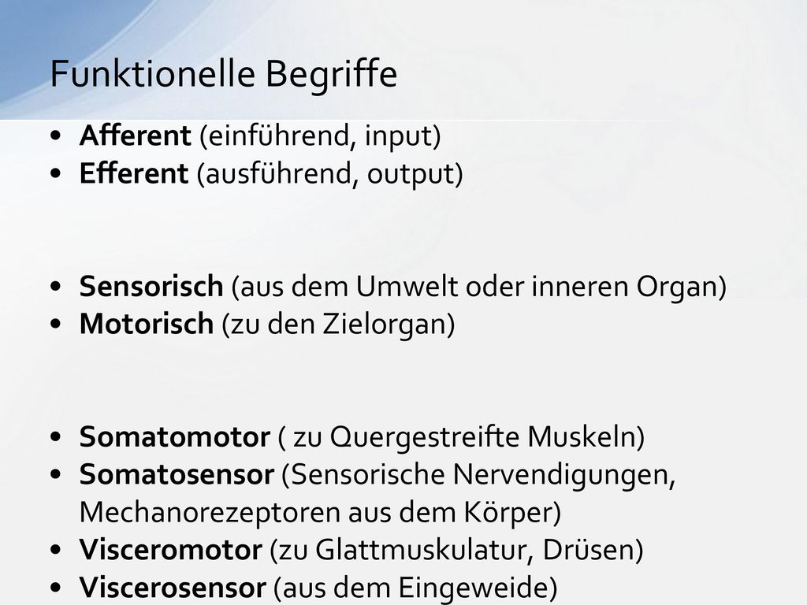Click the line Mechanorezeptoren aus dem Körper

(x=320, y=513)
